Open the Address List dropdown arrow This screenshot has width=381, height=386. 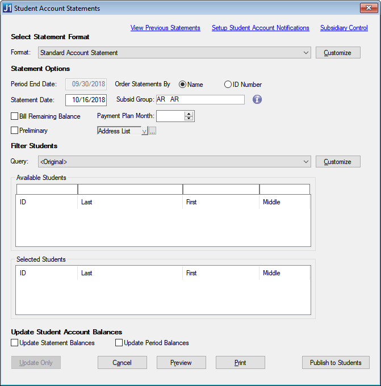click(144, 131)
